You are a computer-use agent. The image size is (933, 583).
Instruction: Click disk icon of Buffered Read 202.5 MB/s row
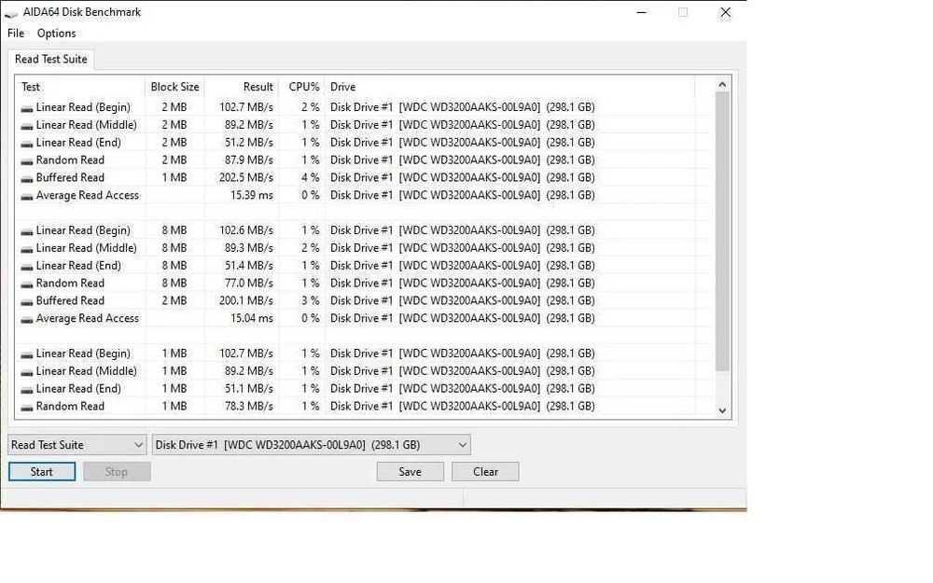tap(27, 178)
